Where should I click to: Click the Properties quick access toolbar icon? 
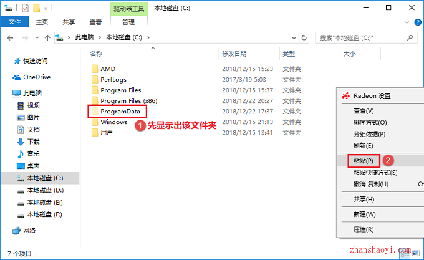[x=25, y=8]
